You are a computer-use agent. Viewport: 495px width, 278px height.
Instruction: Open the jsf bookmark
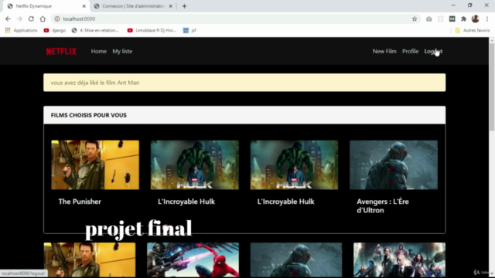[x=189, y=30]
